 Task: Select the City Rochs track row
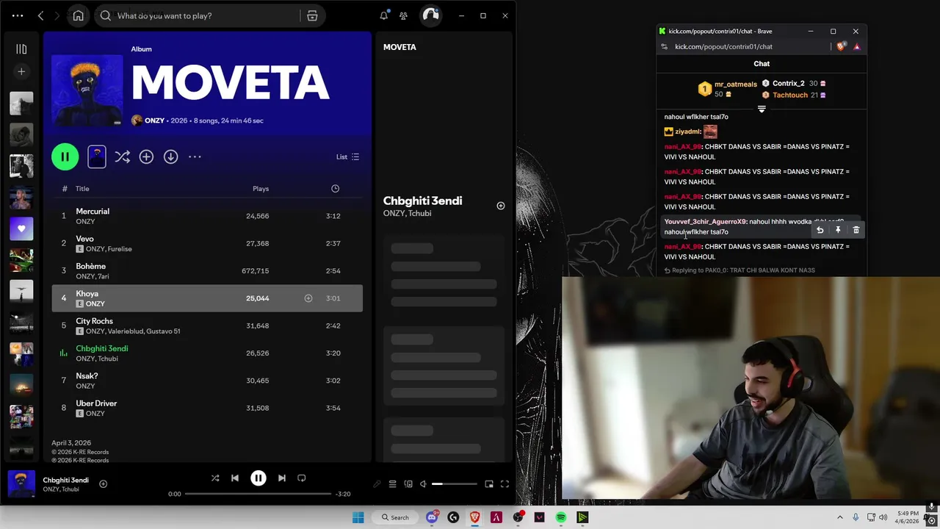coord(207,325)
